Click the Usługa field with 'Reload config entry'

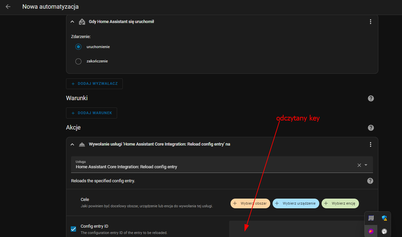[x=222, y=164]
